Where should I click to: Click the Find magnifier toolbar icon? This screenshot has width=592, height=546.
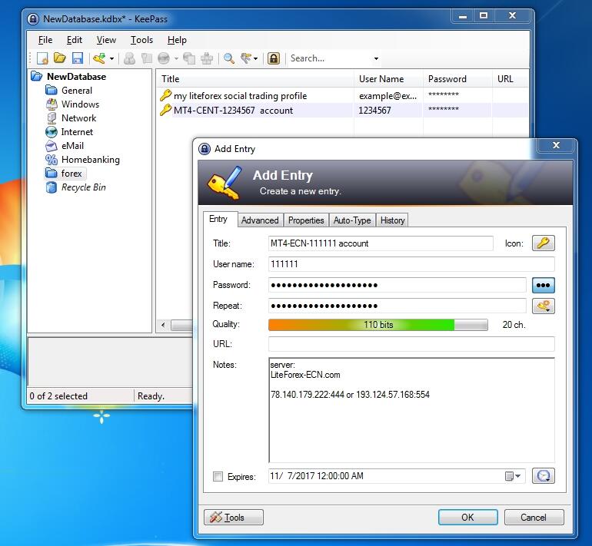coord(229,58)
